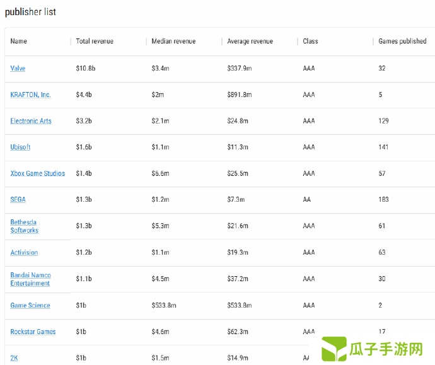This screenshot has height=365, width=435.
Task: Select SEGA's median revenue $1.2m
Action: [x=160, y=199]
